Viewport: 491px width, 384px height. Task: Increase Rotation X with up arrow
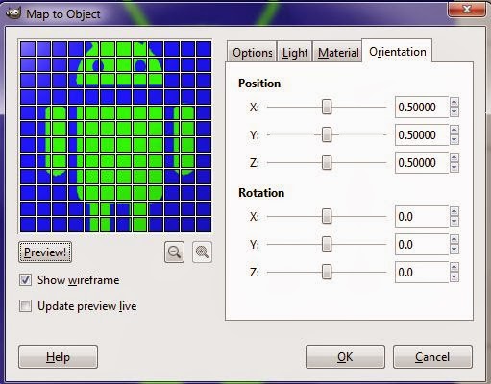click(454, 212)
